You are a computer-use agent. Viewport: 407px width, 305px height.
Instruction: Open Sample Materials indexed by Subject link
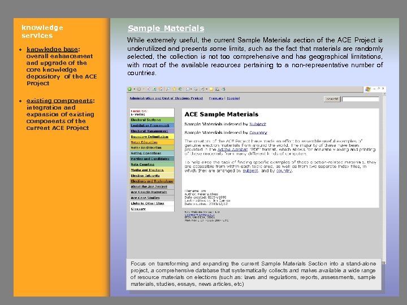click(x=258, y=124)
